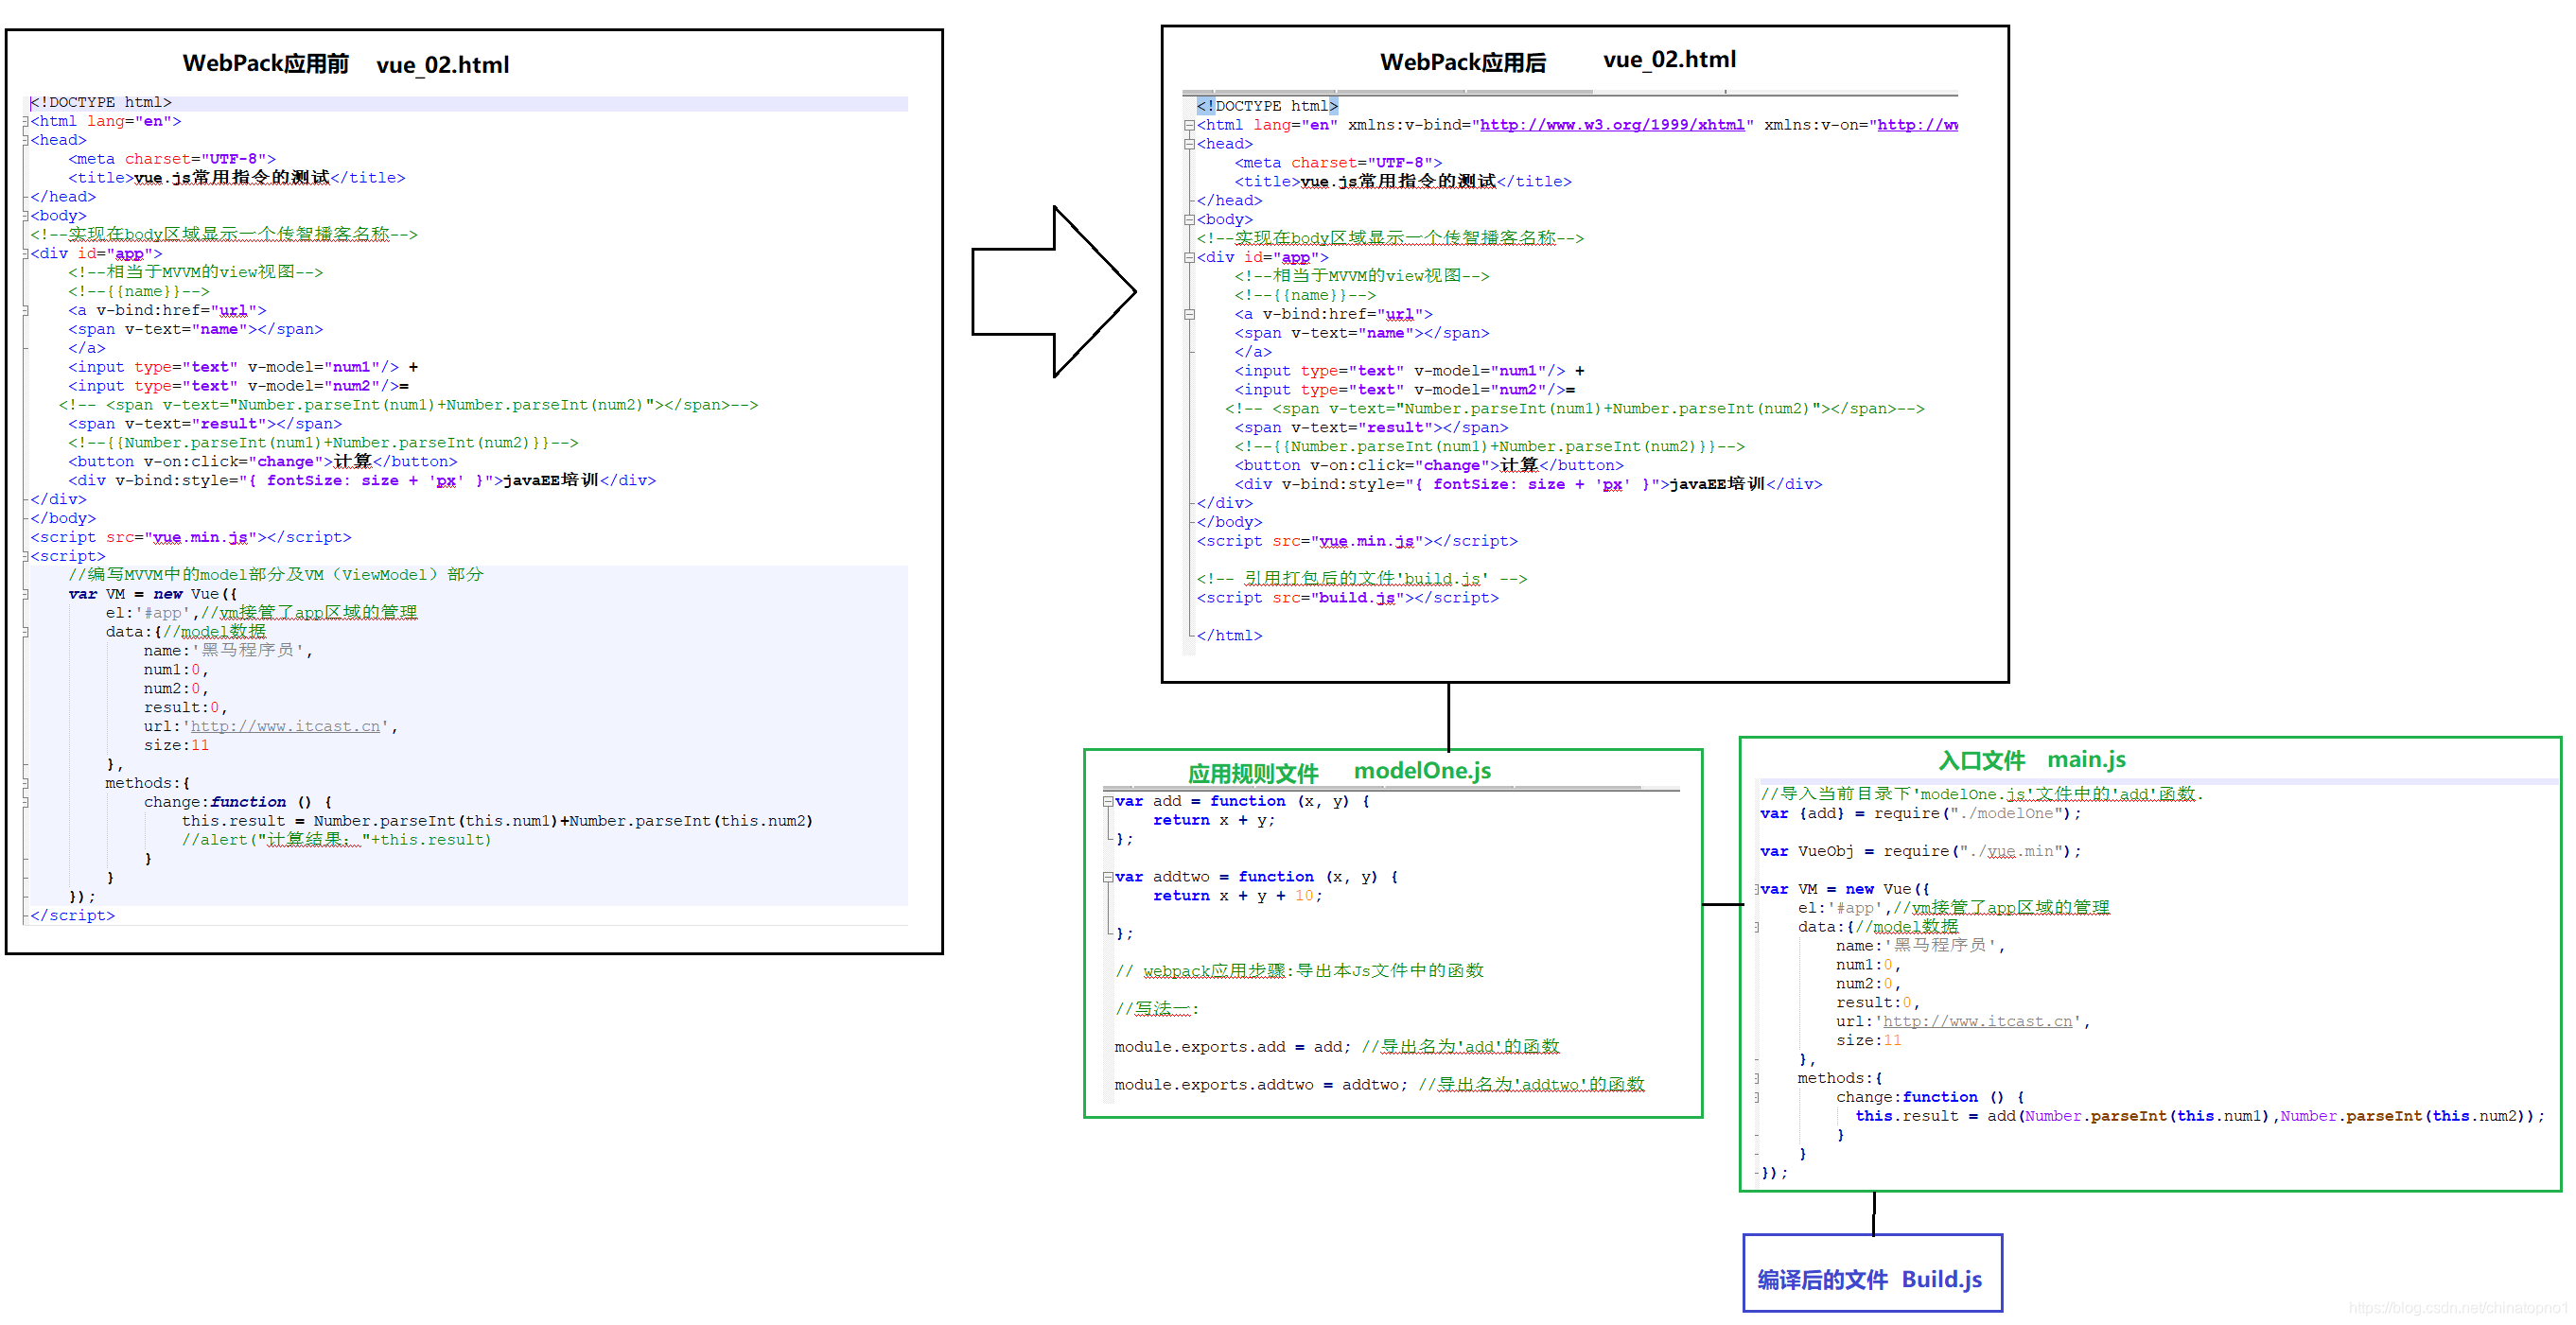The height and width of the screenshot is (1325, 2576).
Task: Click the '//alert("计算结果:"' comment line
Action: point(336,841)
